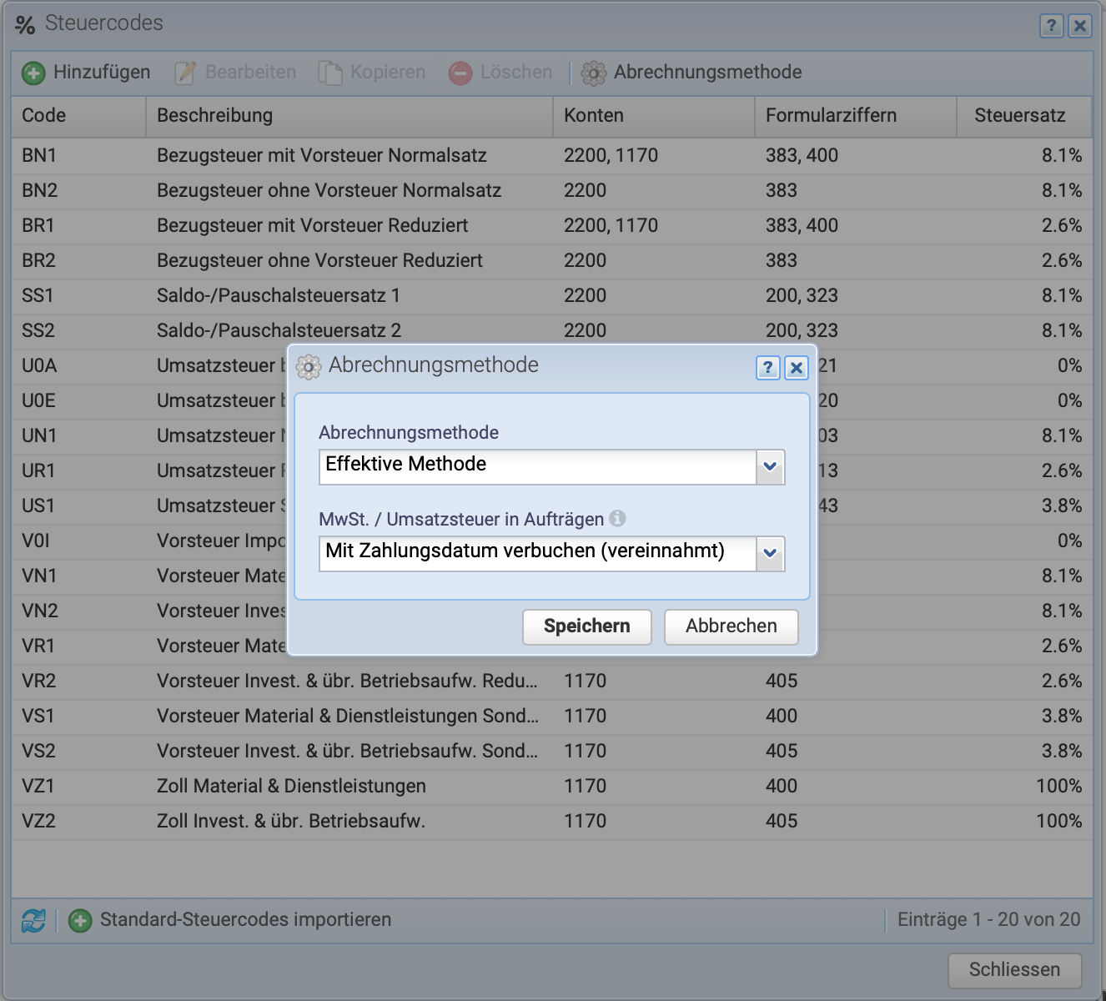
Task: Click the Bearbeiten pencil icon
Action: (184, 73)
